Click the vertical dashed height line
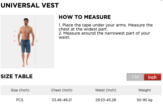 tap(36, 42)
